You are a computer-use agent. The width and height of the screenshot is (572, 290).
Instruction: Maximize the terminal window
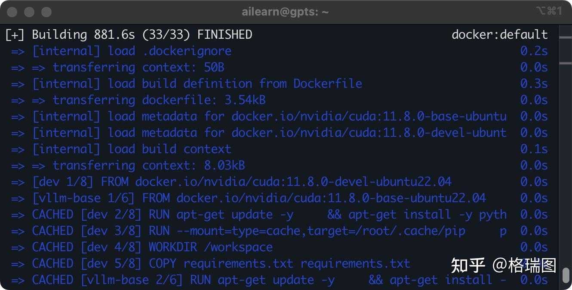pos(46,12)
